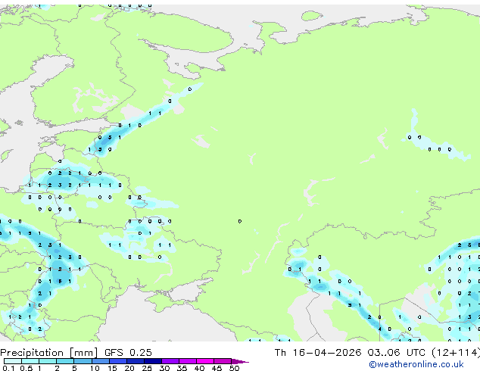Click the "40" legend value label
Screen dimensions: 480x371
pos(199,368)
